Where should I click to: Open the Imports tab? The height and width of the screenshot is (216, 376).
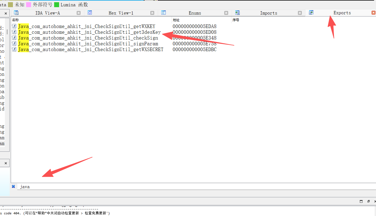269,13
